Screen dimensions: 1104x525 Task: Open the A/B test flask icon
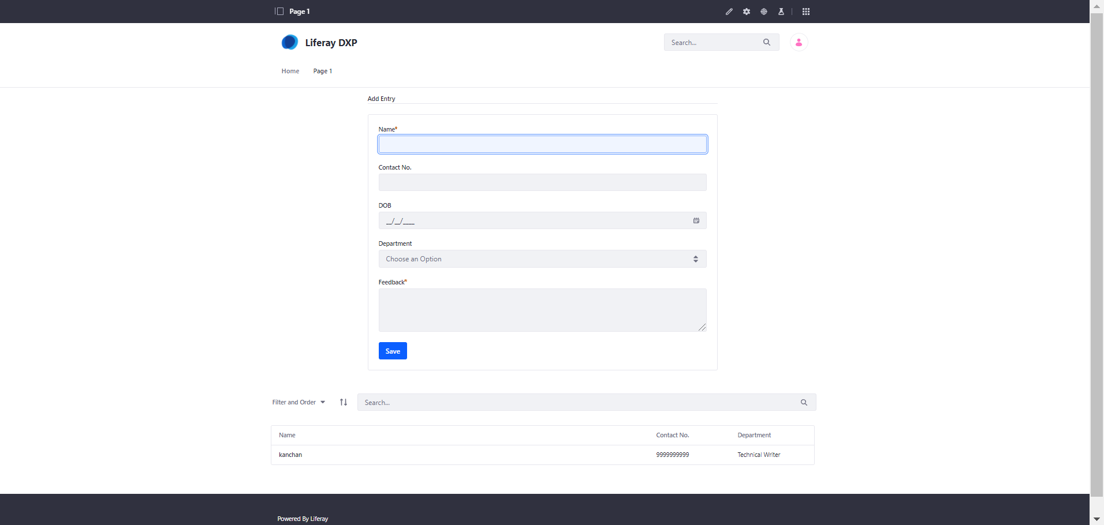pyautogui.click(x=781, y=12)
